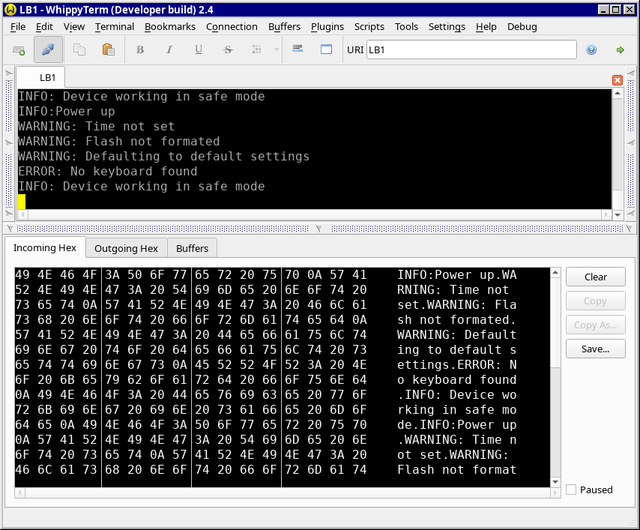Switch to the Incoming Hex tab

click(45, 248)
